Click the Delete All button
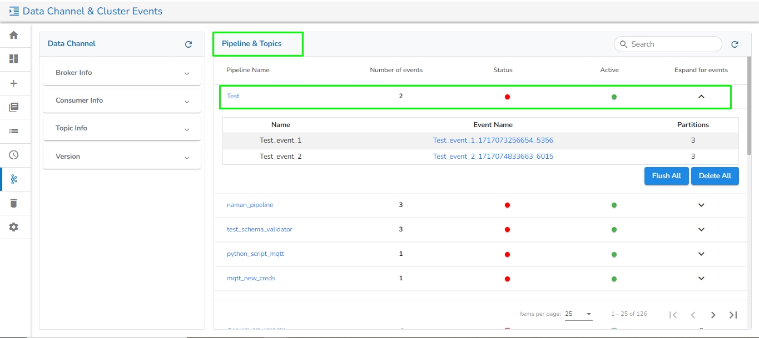Screen dimensions: 759x338 tap(715, 176)
